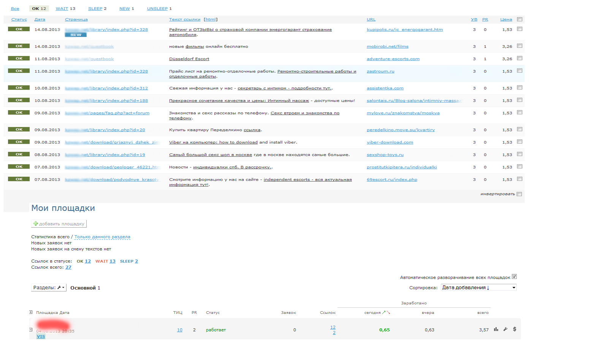This screenshot has height=342, width=608.
Task: Click trend arrows icon next to сегодня
Action: coord(386,312)
